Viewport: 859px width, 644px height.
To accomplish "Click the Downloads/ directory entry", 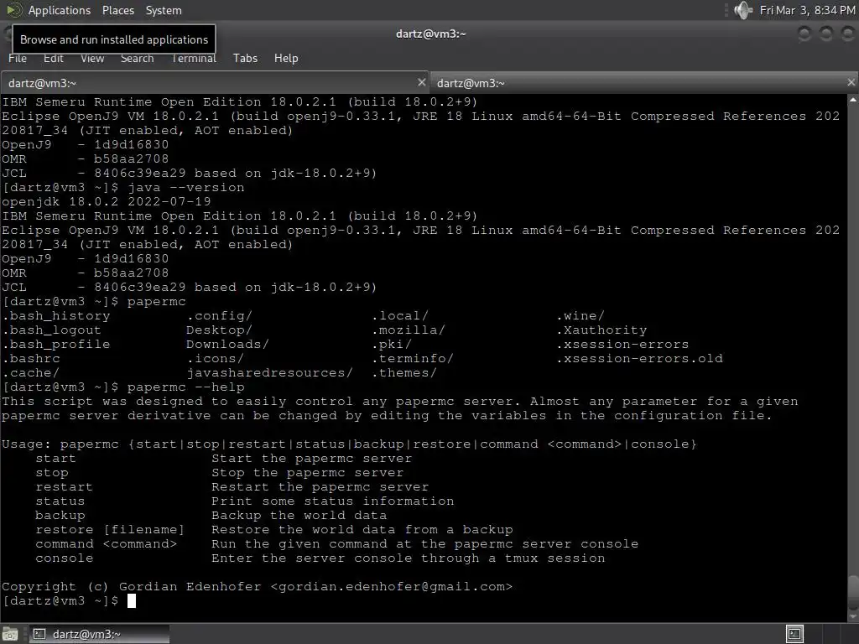I will click(x=227, y=345).
